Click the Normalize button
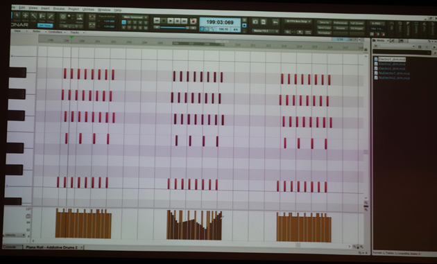Screen dimensions: 437x264 [324, 33]
